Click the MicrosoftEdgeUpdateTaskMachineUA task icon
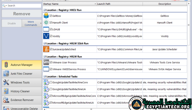Image resolution: width=192 pixels, height=110 pixels. (46, 103)
